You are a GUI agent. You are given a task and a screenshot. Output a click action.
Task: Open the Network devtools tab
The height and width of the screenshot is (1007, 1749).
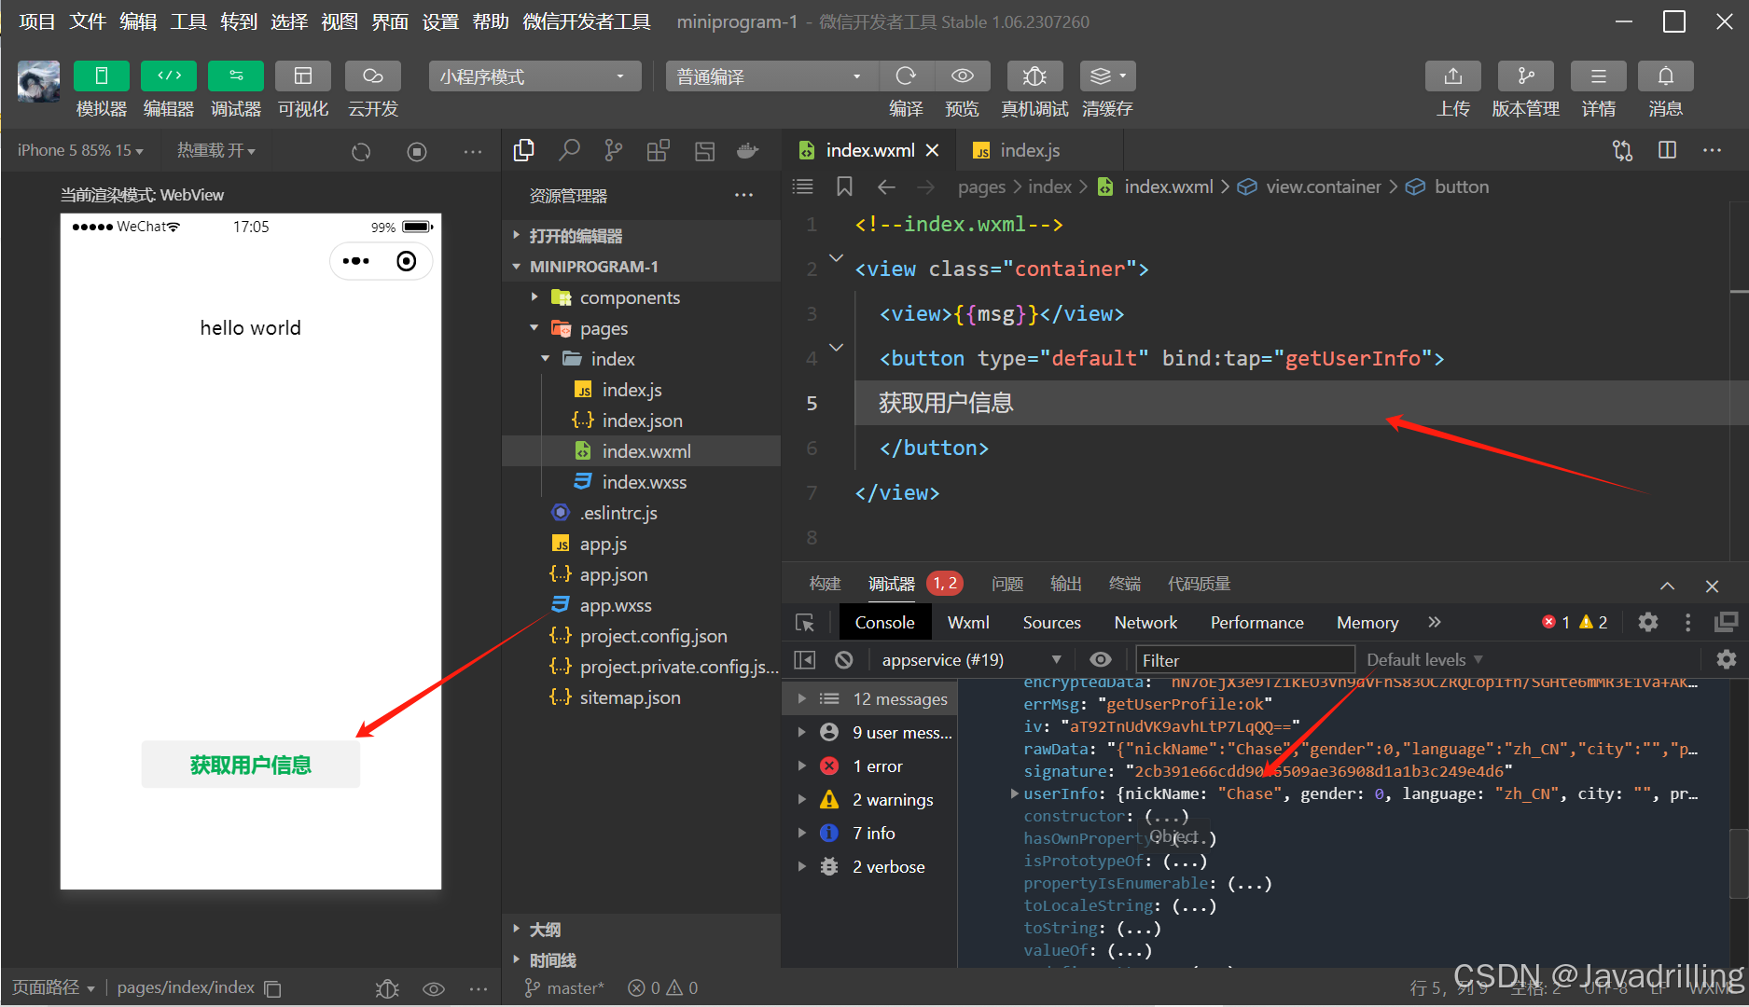[x=1145, y=622]
